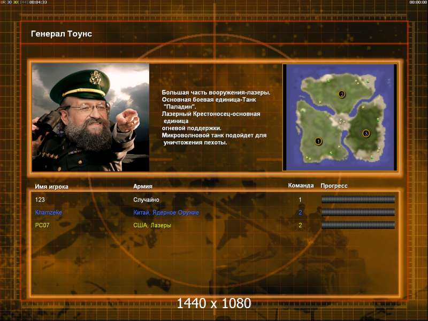This screenshot has width=428, height=321.
Task: Click start position marker 2 on minimap
Action: [x=341, y=95]
